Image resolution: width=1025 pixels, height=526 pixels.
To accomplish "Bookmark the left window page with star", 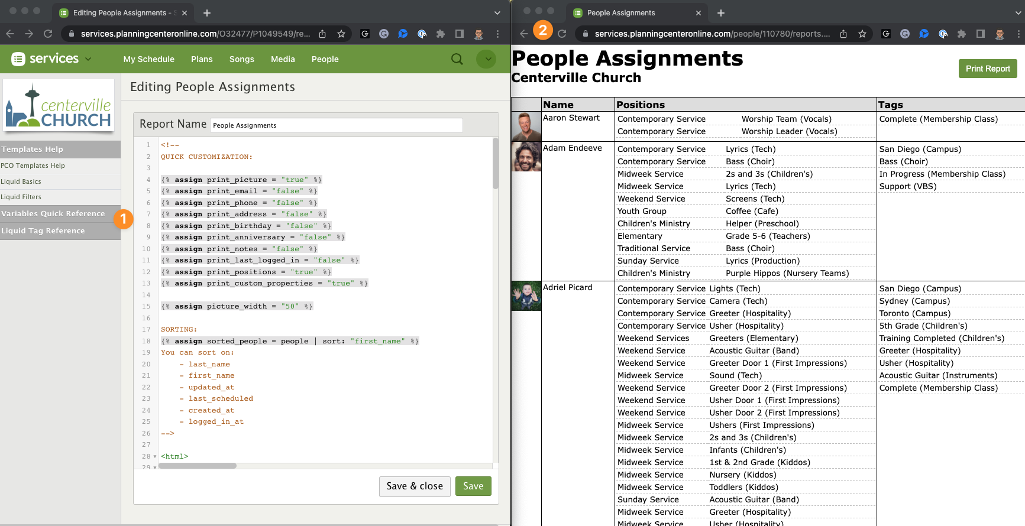I will 341,34.
